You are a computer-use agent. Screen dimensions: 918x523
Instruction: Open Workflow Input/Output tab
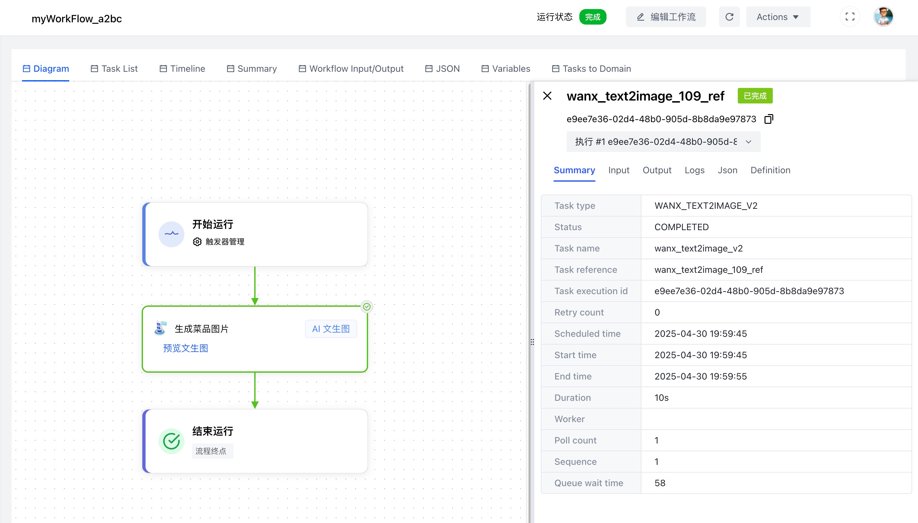click(351, 69)
